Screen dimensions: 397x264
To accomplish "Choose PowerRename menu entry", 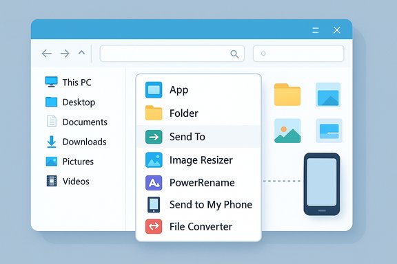I will pos(198,183).
